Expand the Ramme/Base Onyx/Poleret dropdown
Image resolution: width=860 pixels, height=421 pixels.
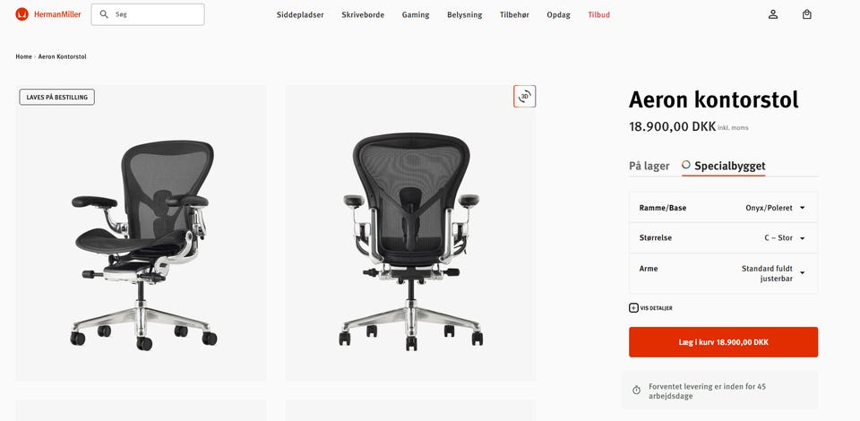coord(723,208)
